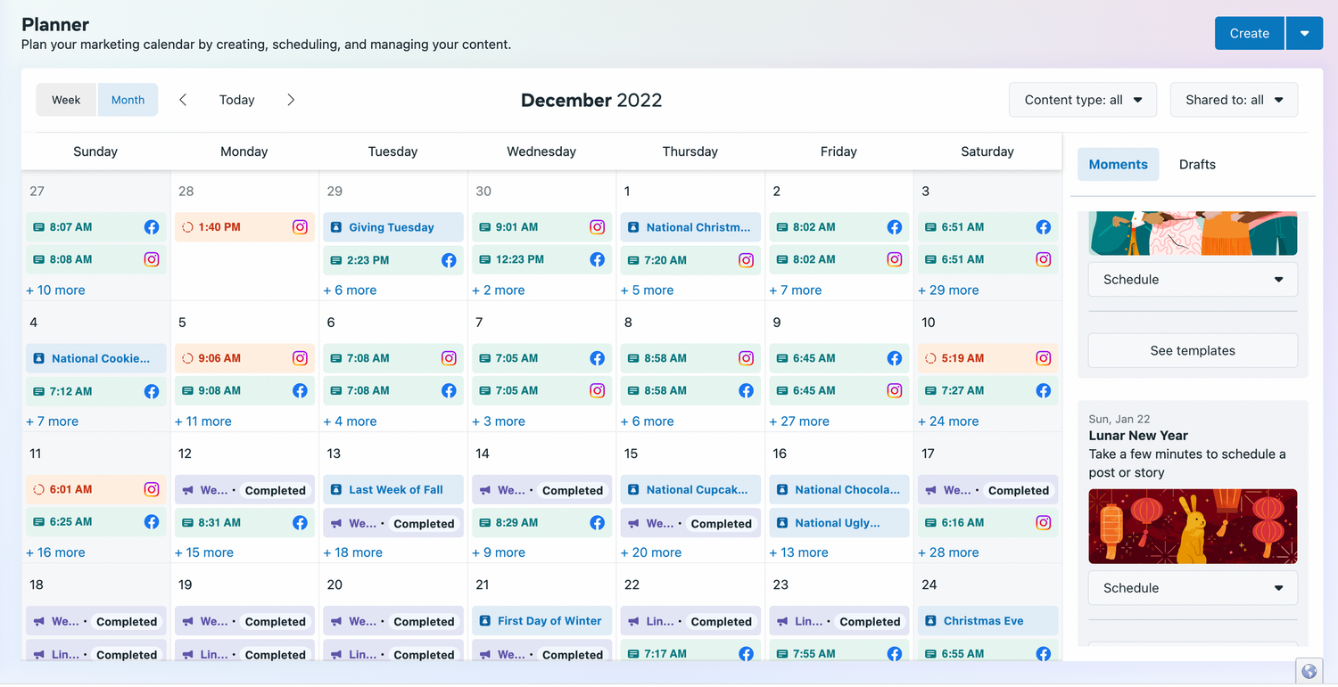Image resolution: width=1338 pixels, height=687 pixels.
Task: Show the +29 more posts on December 3
Action: pos(948,290)
